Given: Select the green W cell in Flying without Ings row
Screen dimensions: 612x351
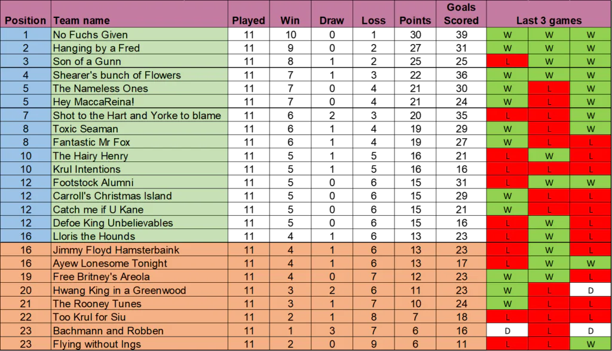Looking at the screenshot, I should 590,344.
